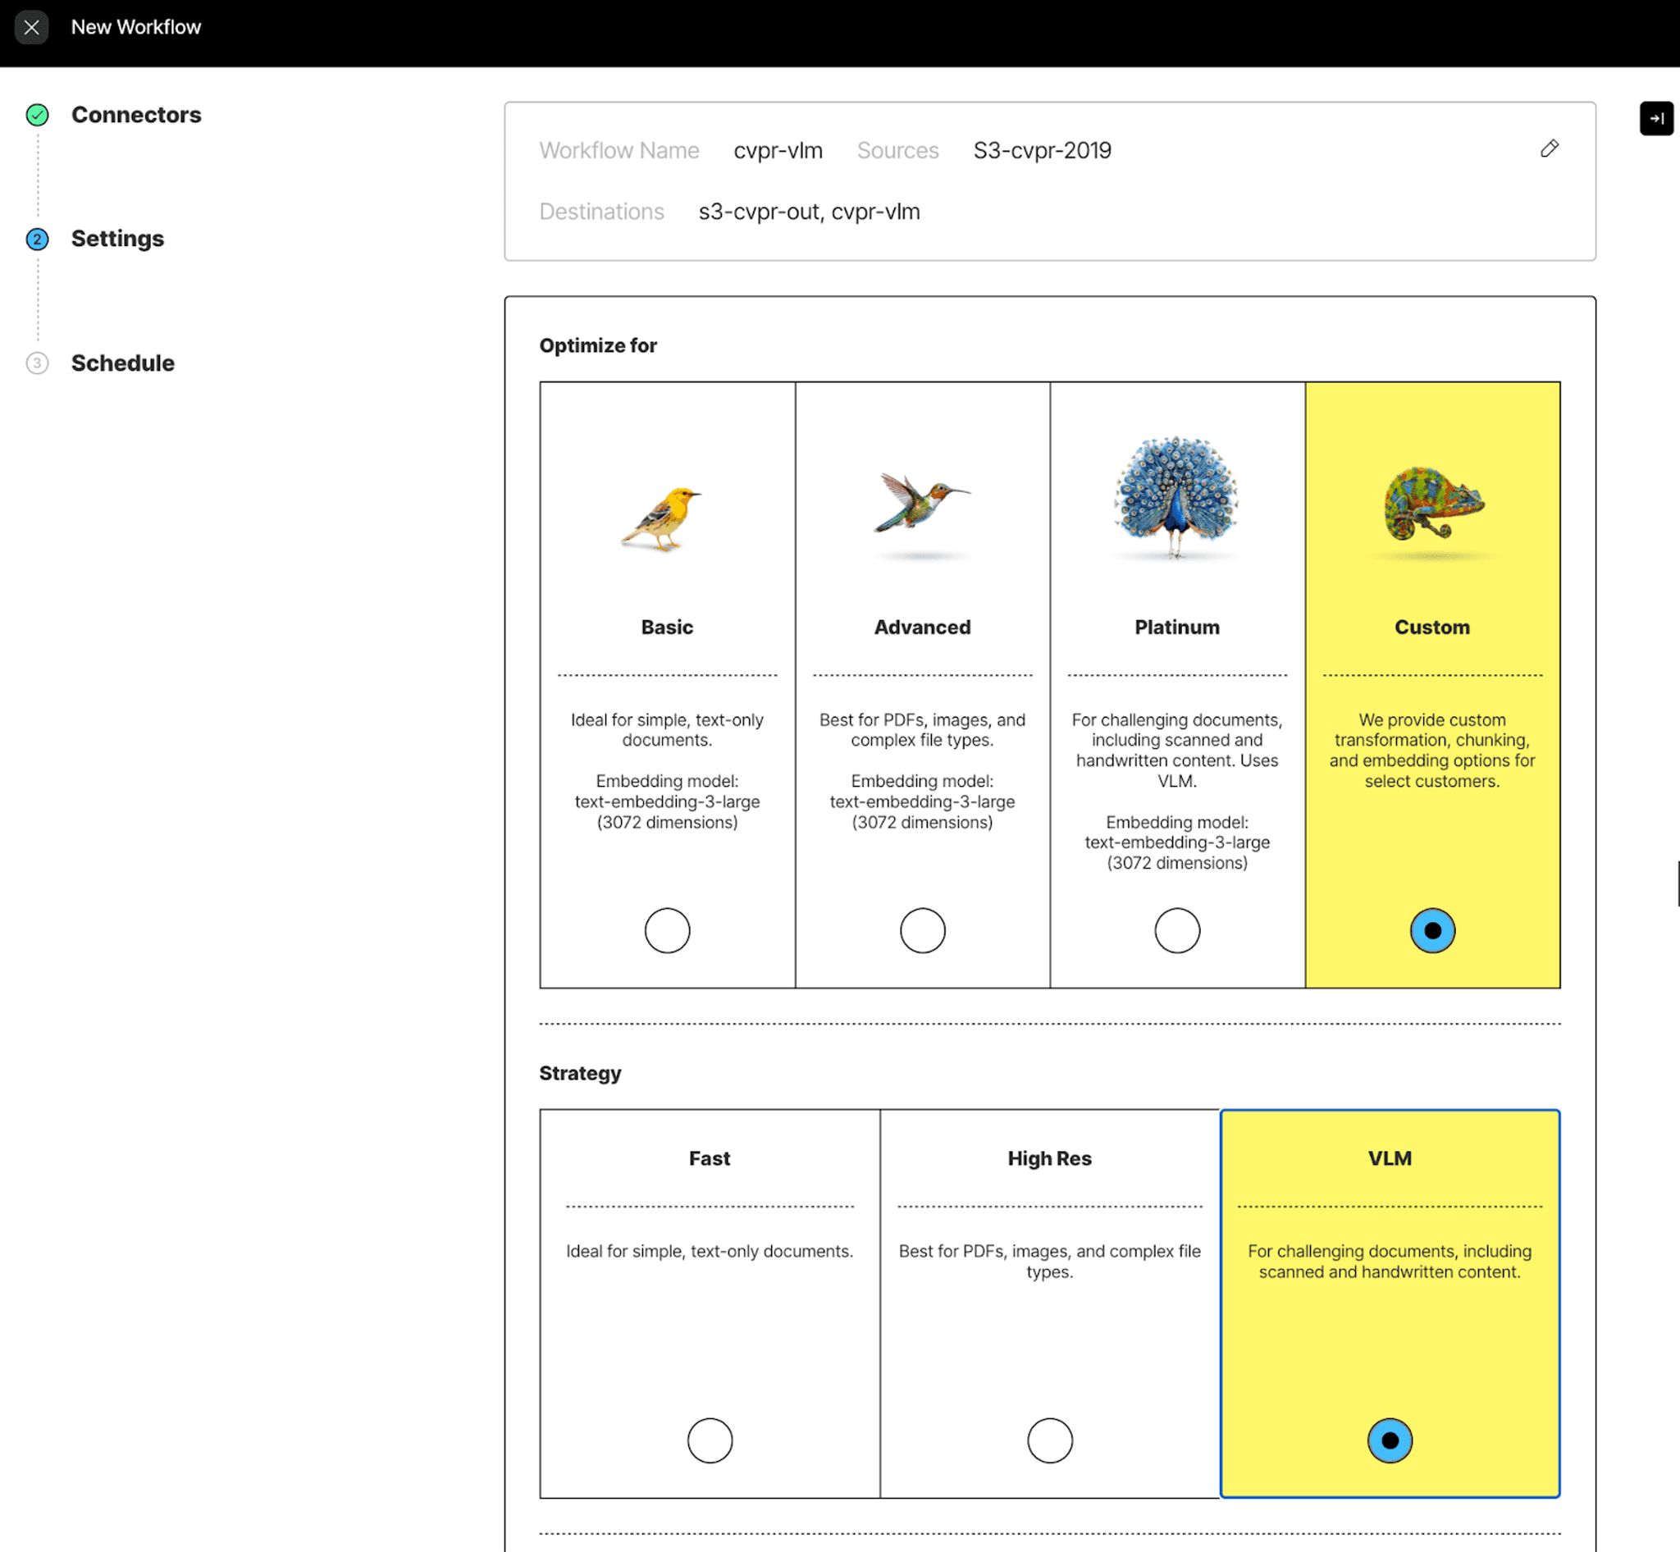Click Fast strategy description text
Image resolution: width=1680 pixels, height=1552 pixels.
[x=710, y=1251]
